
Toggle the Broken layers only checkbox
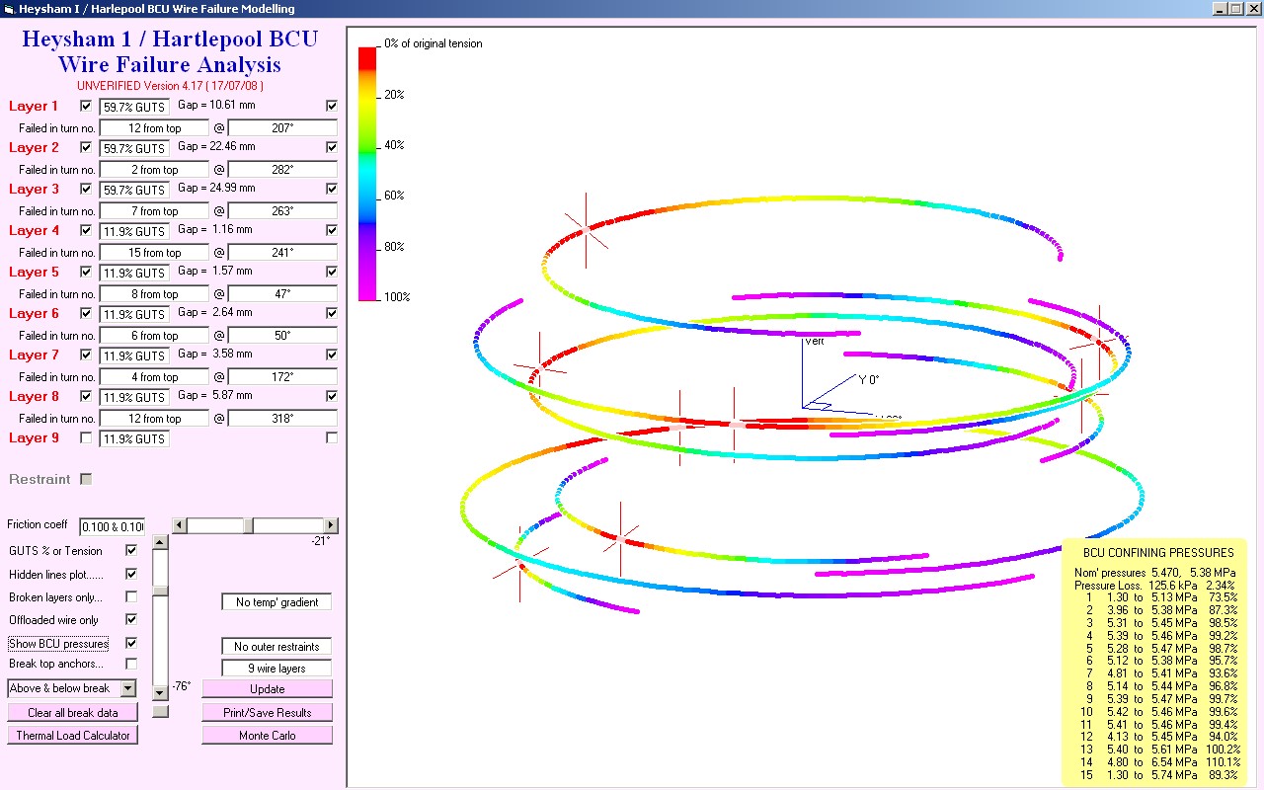[131, 597]
